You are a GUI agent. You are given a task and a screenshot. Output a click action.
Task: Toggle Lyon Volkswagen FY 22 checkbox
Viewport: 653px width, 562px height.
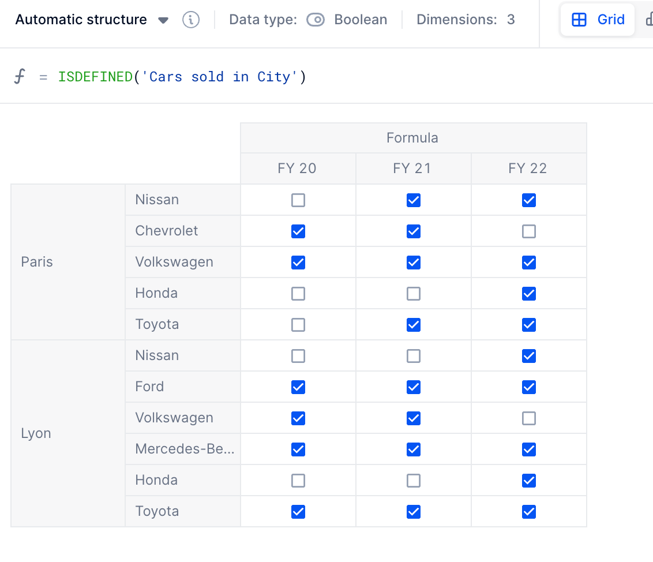point(529,418)
